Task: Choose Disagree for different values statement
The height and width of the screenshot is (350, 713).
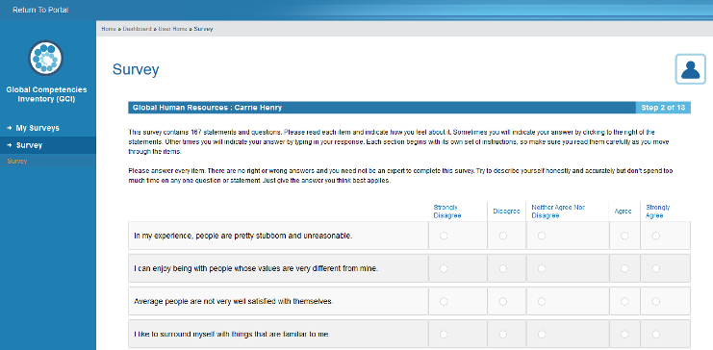Action: (x=503, y=268)
